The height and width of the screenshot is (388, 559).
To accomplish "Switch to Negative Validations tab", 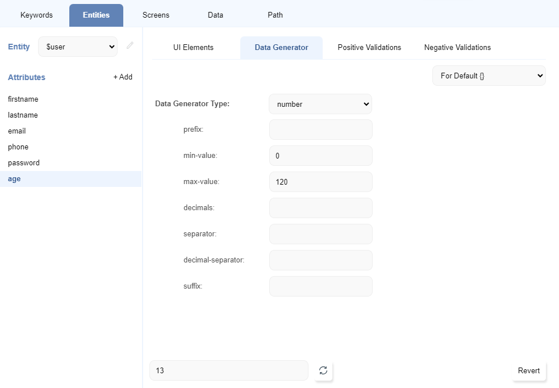I will click(x=457, y=48).
